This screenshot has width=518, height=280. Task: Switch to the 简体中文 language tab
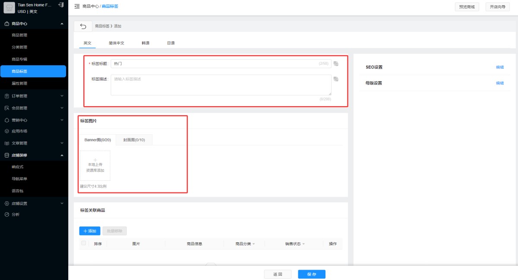point(117,43)
